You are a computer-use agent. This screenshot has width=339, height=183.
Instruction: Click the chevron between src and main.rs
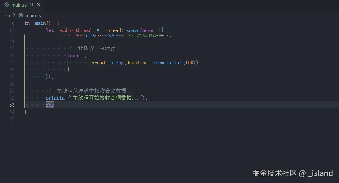[14, 15]
